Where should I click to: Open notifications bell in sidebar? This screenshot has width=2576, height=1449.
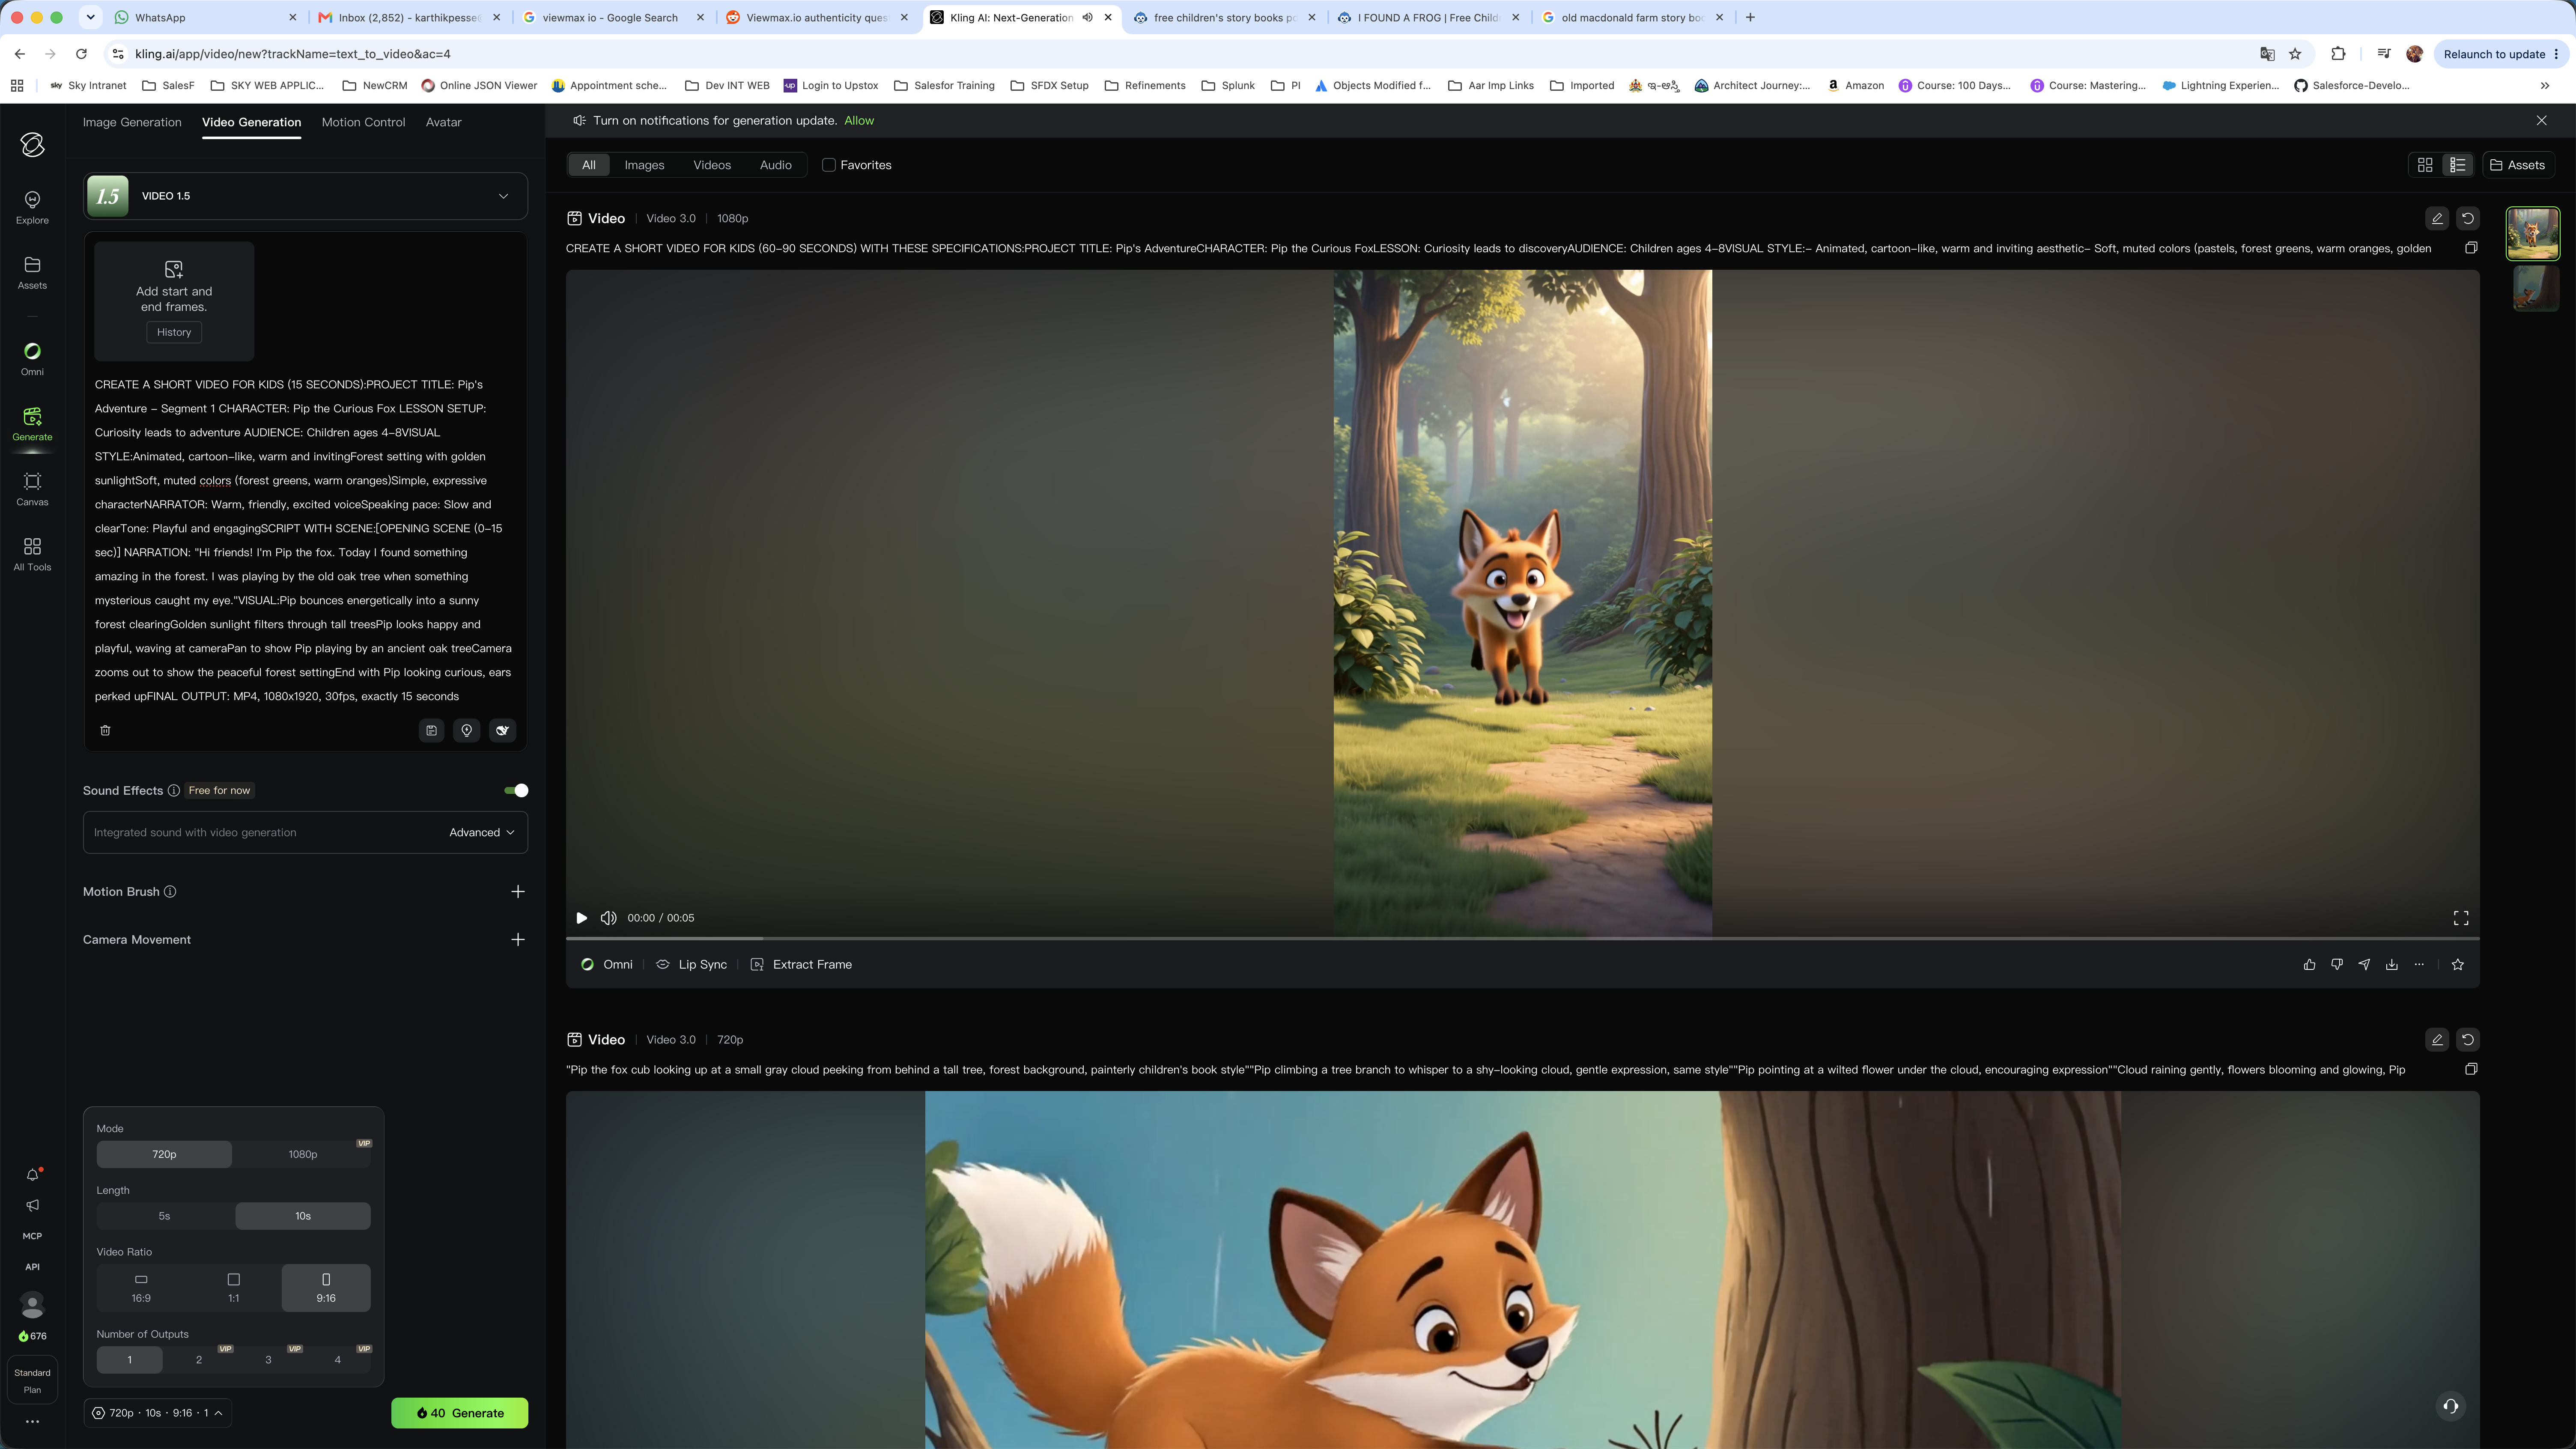coord(32,1175)
